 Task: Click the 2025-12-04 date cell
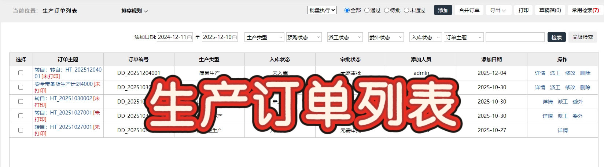pos(492,73)
